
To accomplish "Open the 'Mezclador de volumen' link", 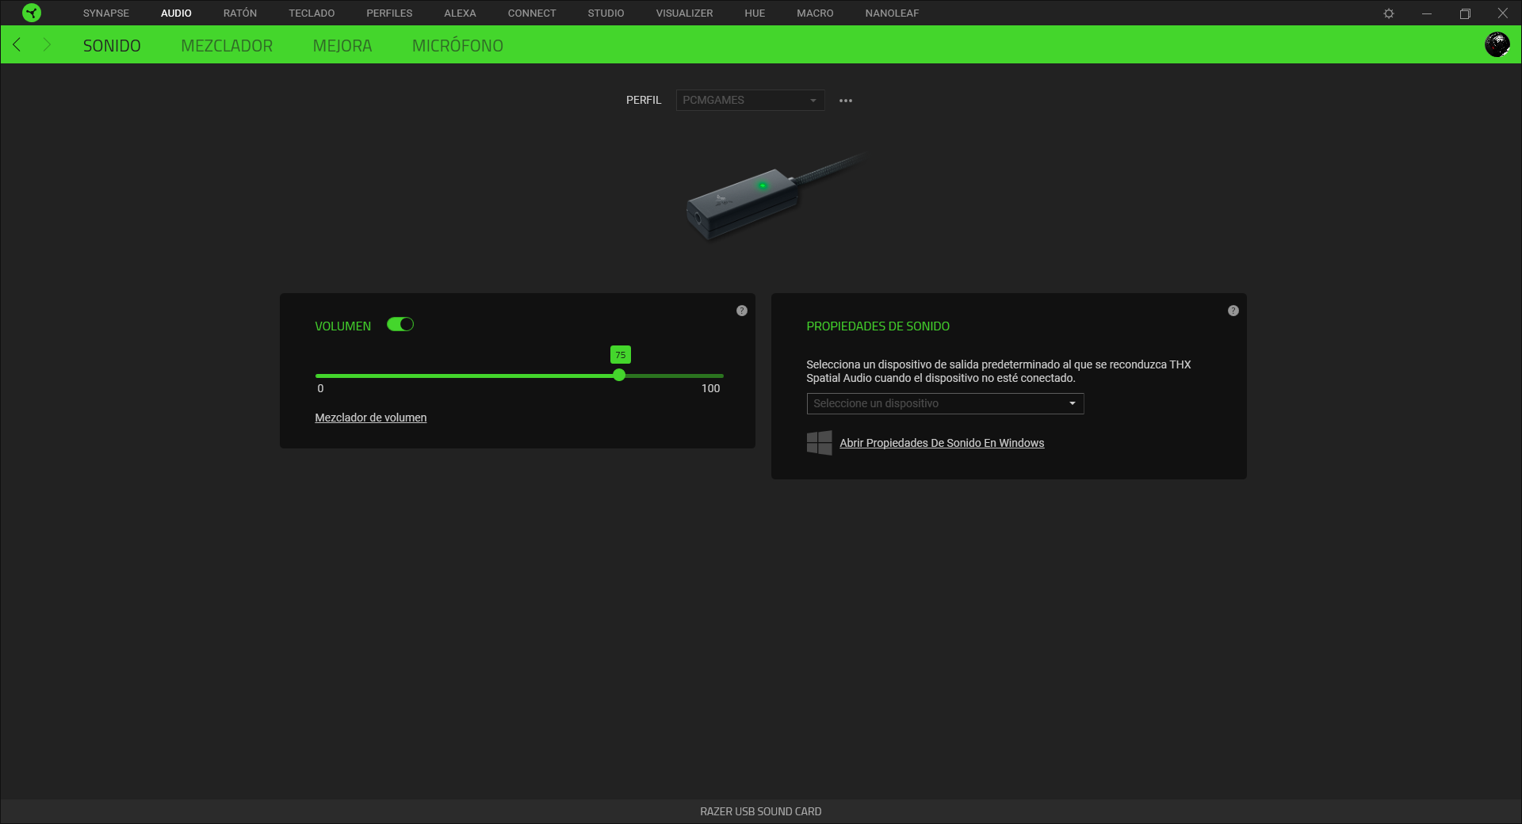I will pos(370,418).
